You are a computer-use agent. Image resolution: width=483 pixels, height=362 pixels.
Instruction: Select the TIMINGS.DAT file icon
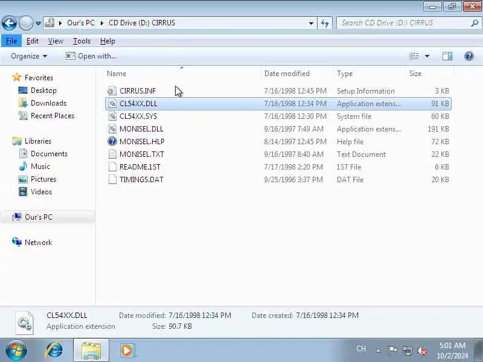coord(112,179)
